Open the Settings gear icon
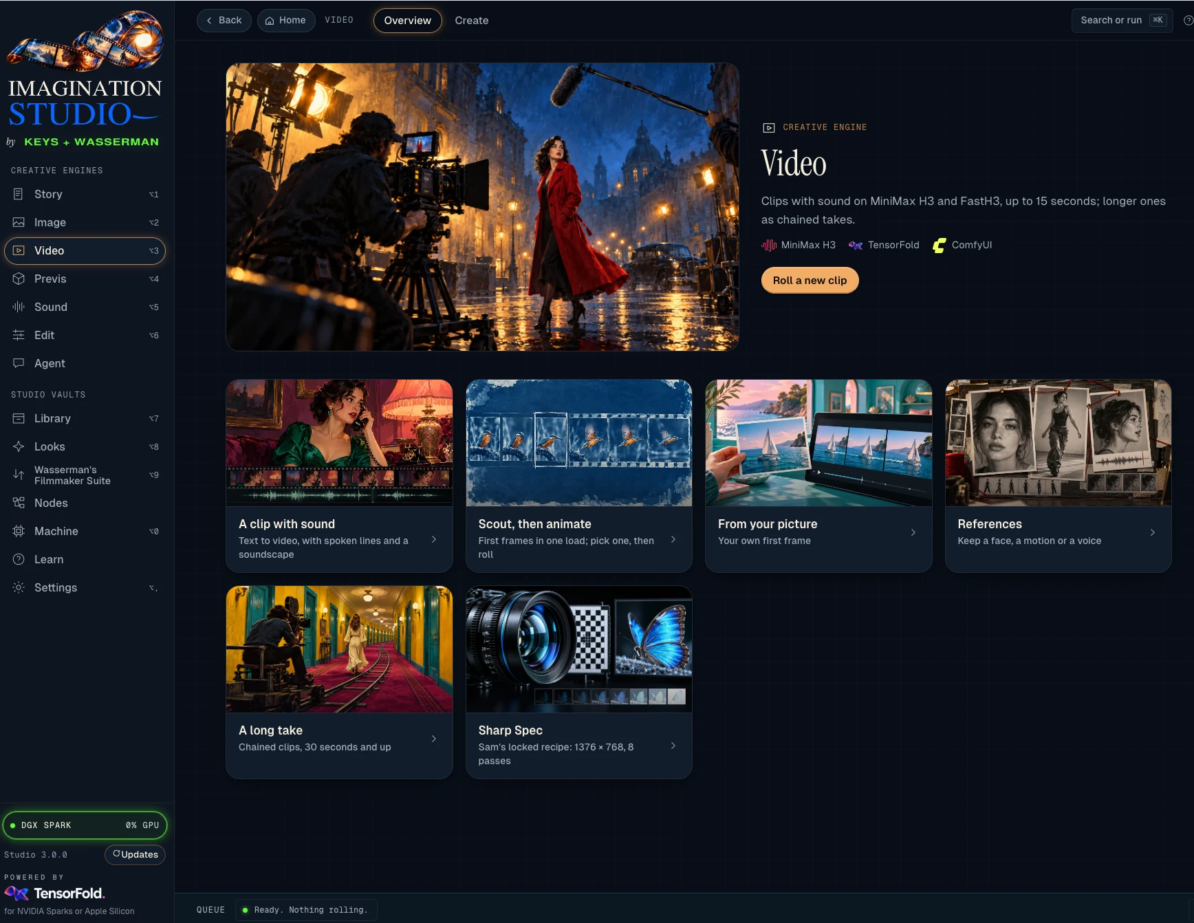Image resolution: width=1194 pixels, height=923 pixels. tap(19, 587)
